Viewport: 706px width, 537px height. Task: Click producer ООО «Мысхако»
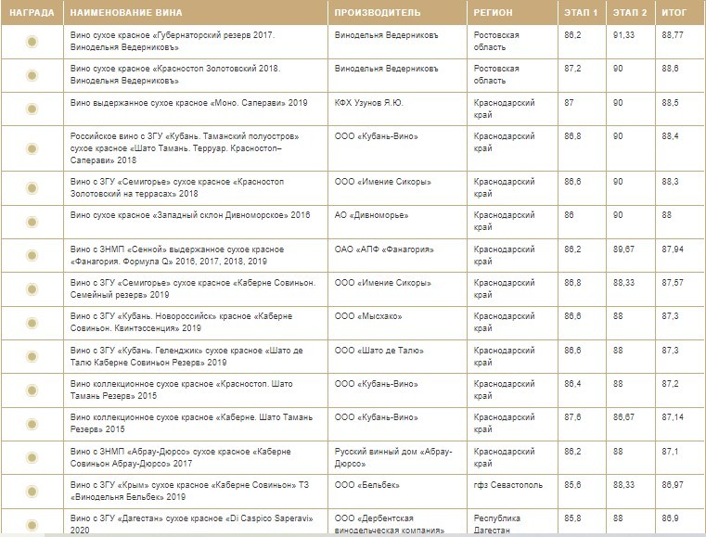[368, 316]
